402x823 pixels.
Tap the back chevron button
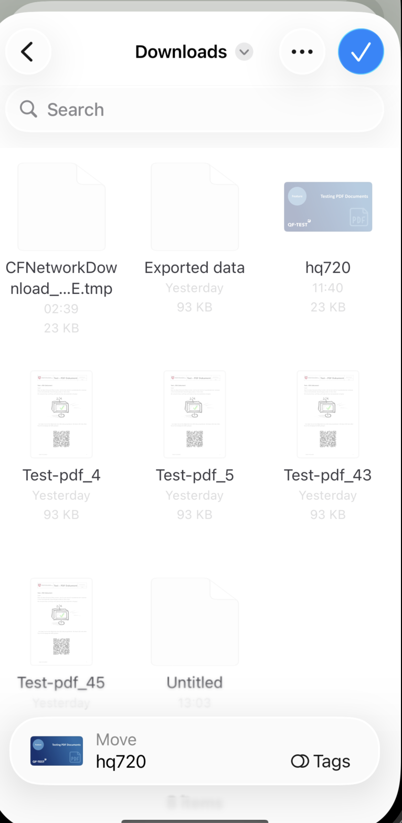coord(28,51)
